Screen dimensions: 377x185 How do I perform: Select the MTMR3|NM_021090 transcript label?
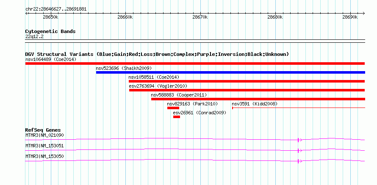click(x=44, y=135)
